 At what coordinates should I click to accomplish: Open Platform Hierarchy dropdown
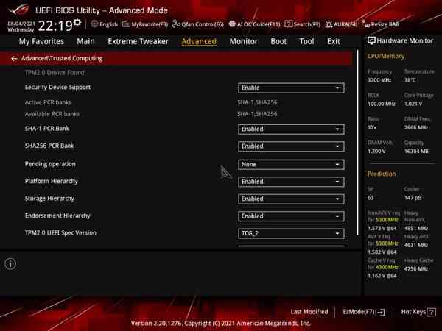(291, 182)
